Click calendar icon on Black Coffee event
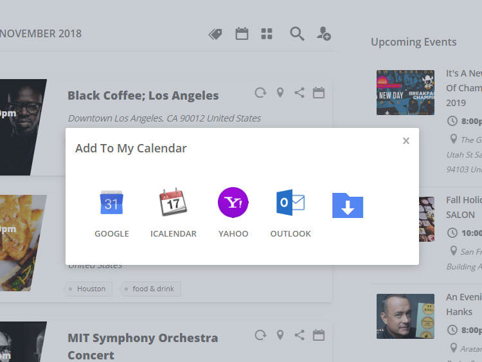Image resolution: width=482 pixels, height=362 pixels. pyautogui.click(x=319, y=93)
